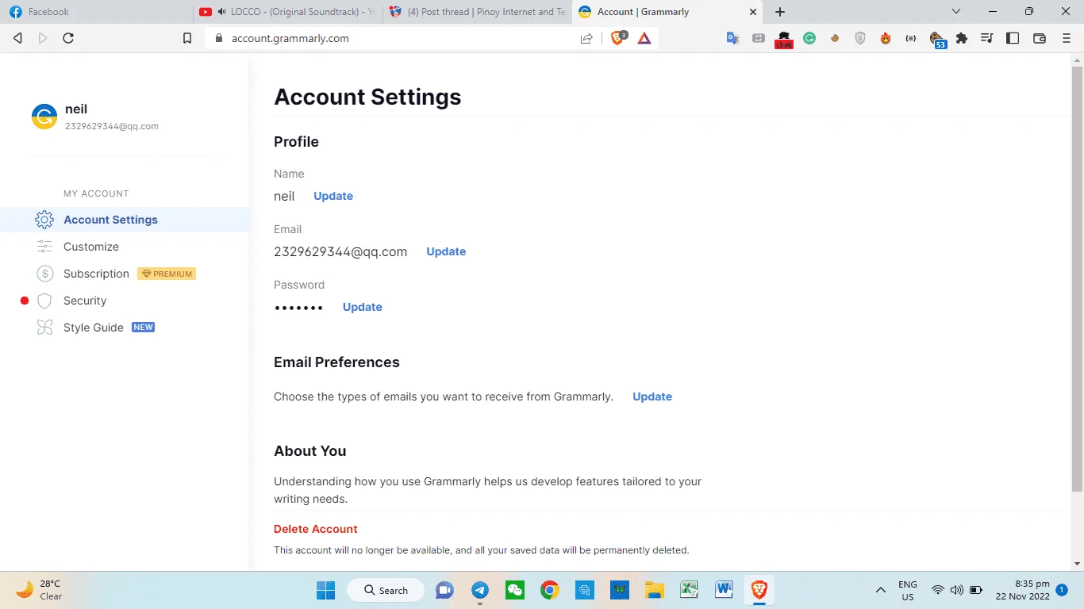The image size is (1084, 609).
Task: Update Email Preferences
Action: (652, 396)
